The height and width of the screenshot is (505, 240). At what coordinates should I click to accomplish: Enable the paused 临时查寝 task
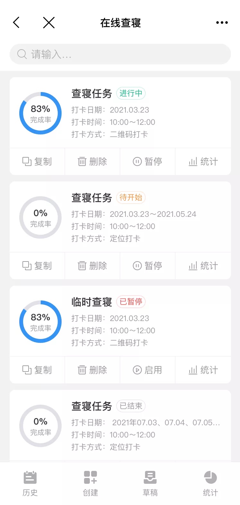pyautogui.click(x=148, y=370)
